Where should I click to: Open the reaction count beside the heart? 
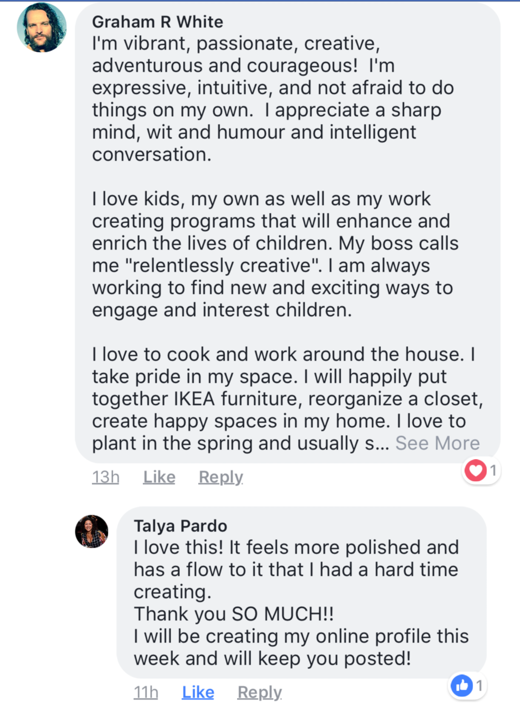point(492,470)
